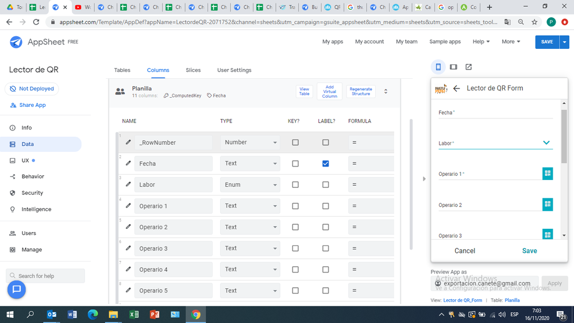Edit the Operario 3 column pencil icon

[128, 248]
